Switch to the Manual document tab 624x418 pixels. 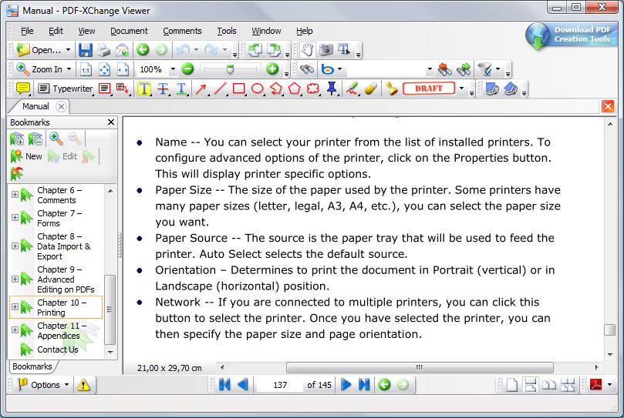(x=35, y=106)
